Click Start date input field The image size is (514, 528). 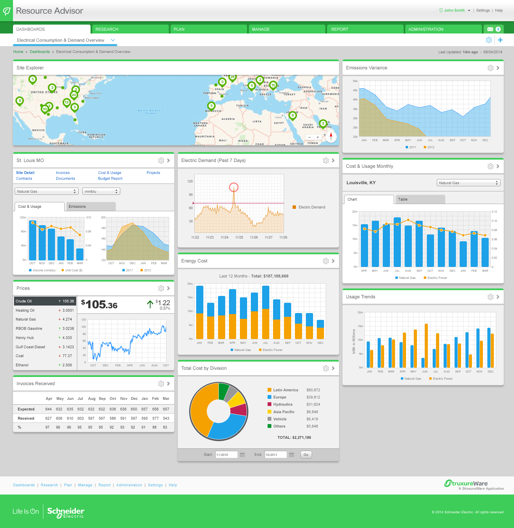tap(227, 455)
